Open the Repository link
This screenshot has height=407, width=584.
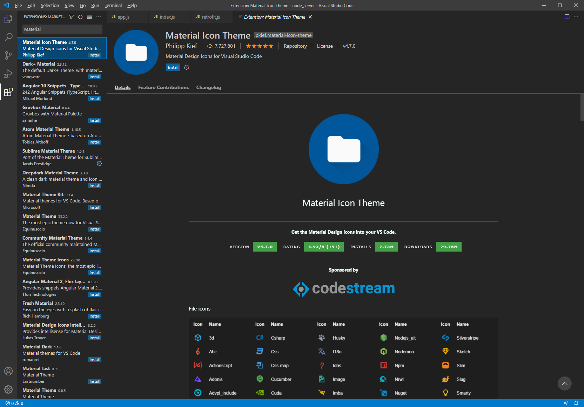[x=295, y=46]
